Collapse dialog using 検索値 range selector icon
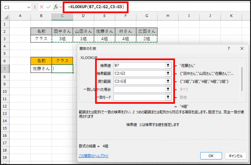The image size is (251, 165). coord(168,65)
